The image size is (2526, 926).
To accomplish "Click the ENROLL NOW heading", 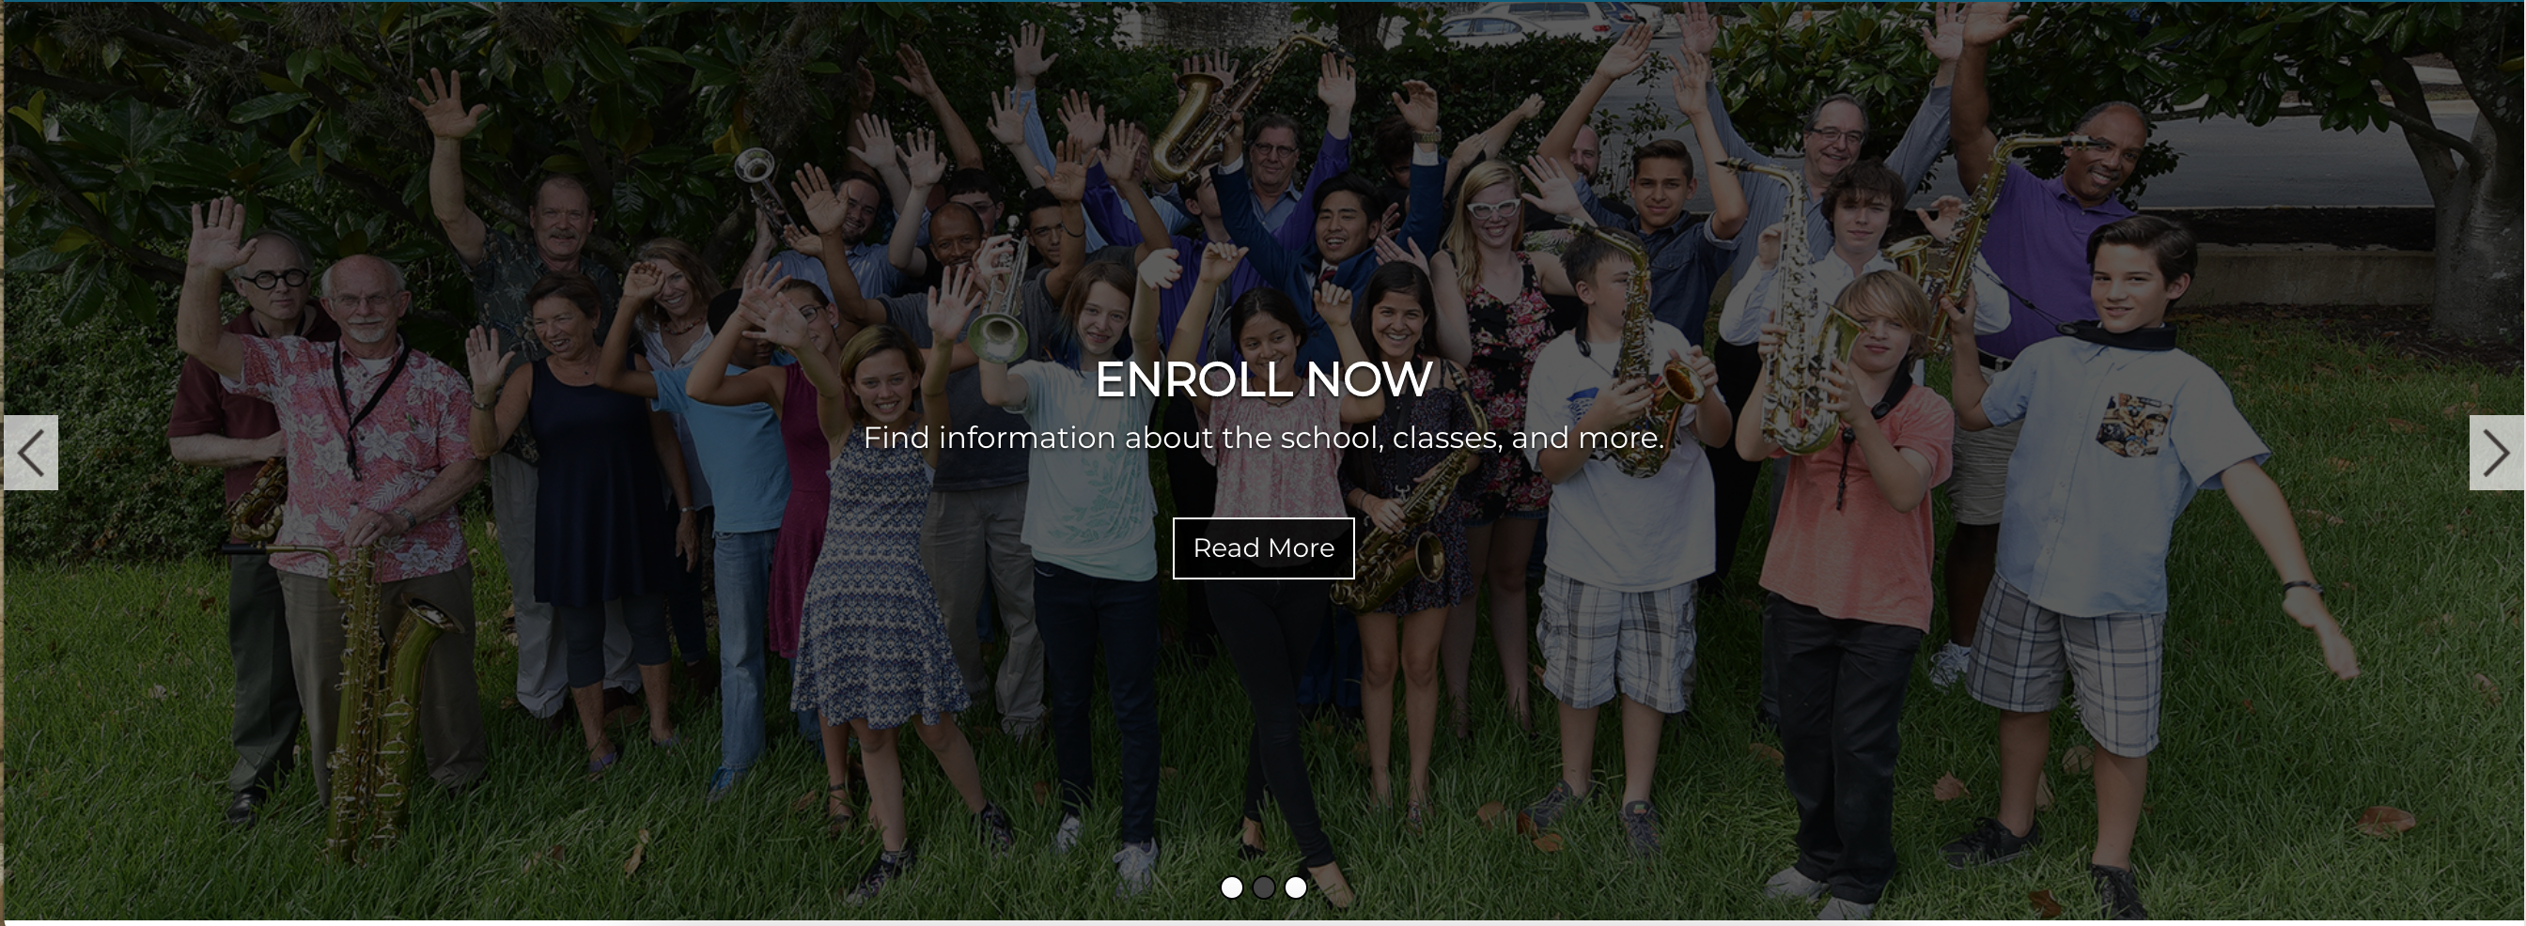I will [x=1263, y=379].
